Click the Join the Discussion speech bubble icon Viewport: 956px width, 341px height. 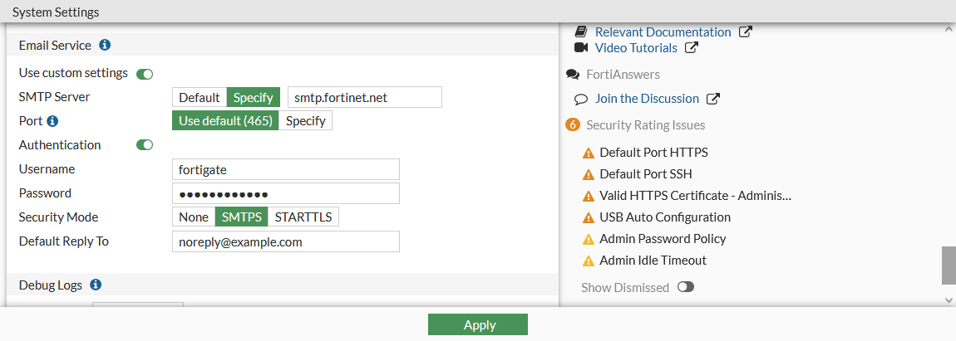(581, 99)
